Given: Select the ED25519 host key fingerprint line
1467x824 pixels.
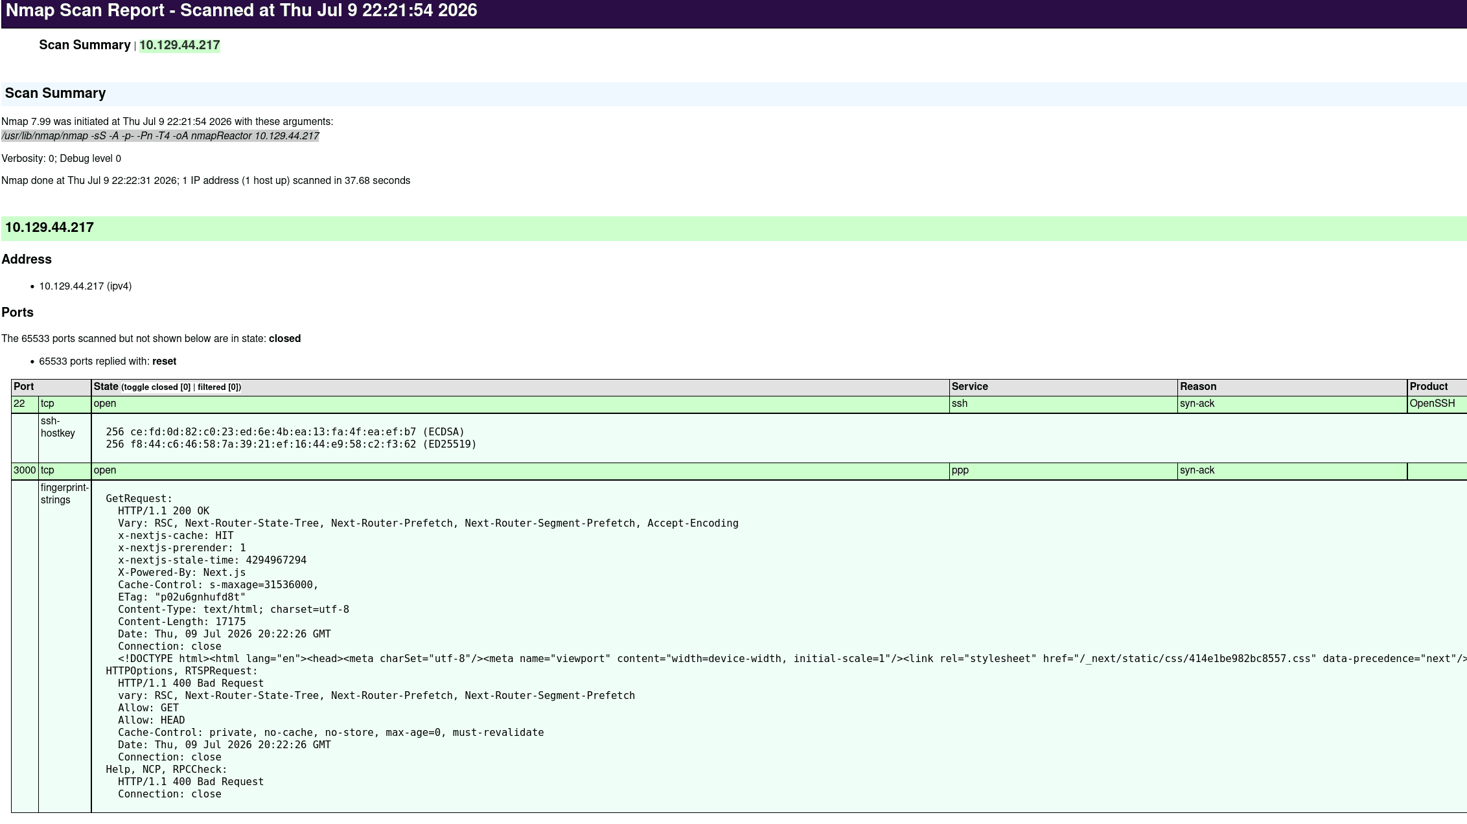Looking at the screenshot, I should [x=291, y=444].
